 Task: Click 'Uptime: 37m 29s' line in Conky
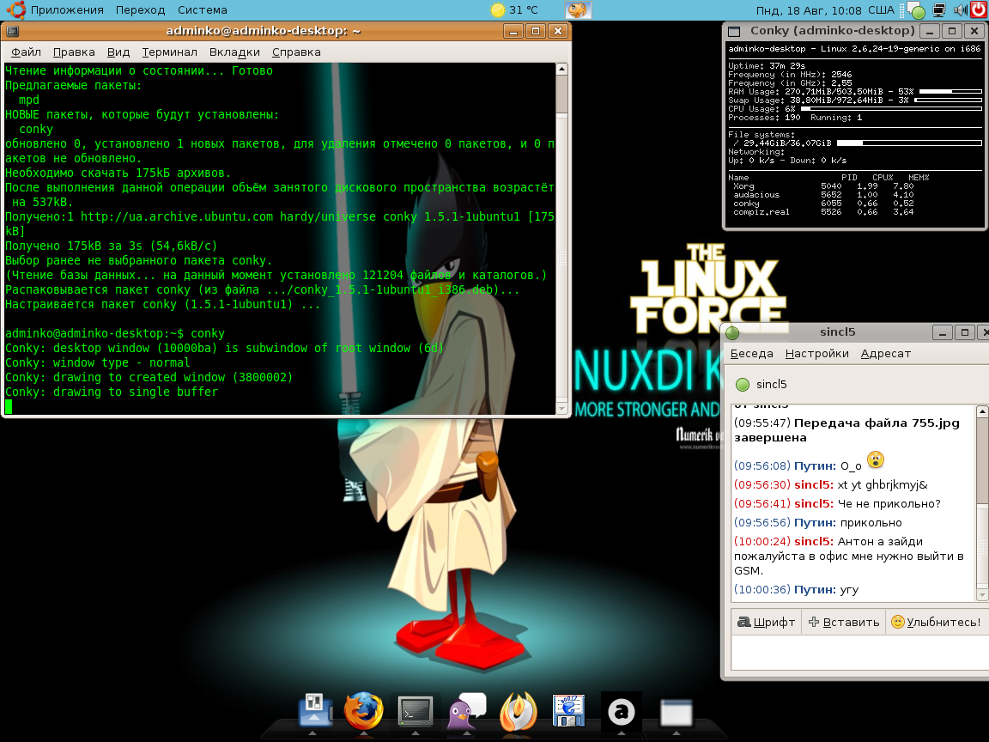click(x=767, y=65)
